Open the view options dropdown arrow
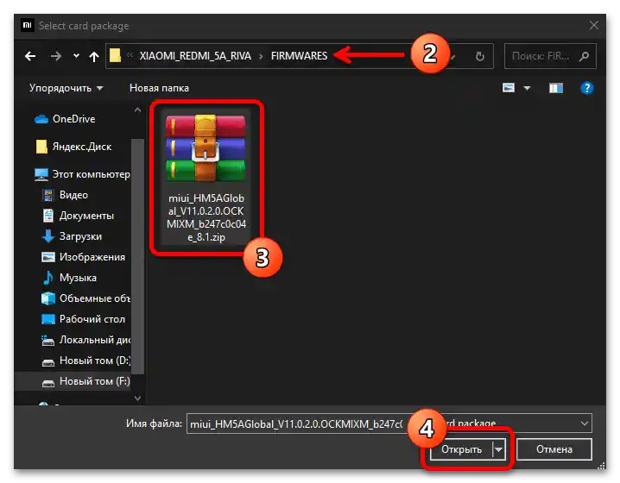Image resolution: width=620 pixels, height=483 pixels. coord(527,88)
